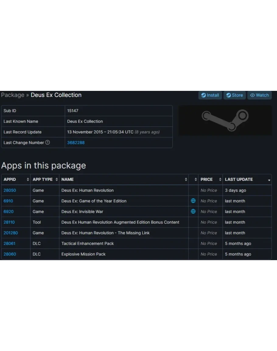Open app ID 6920 link
277x351 pixels.
(x=9, y=212)
